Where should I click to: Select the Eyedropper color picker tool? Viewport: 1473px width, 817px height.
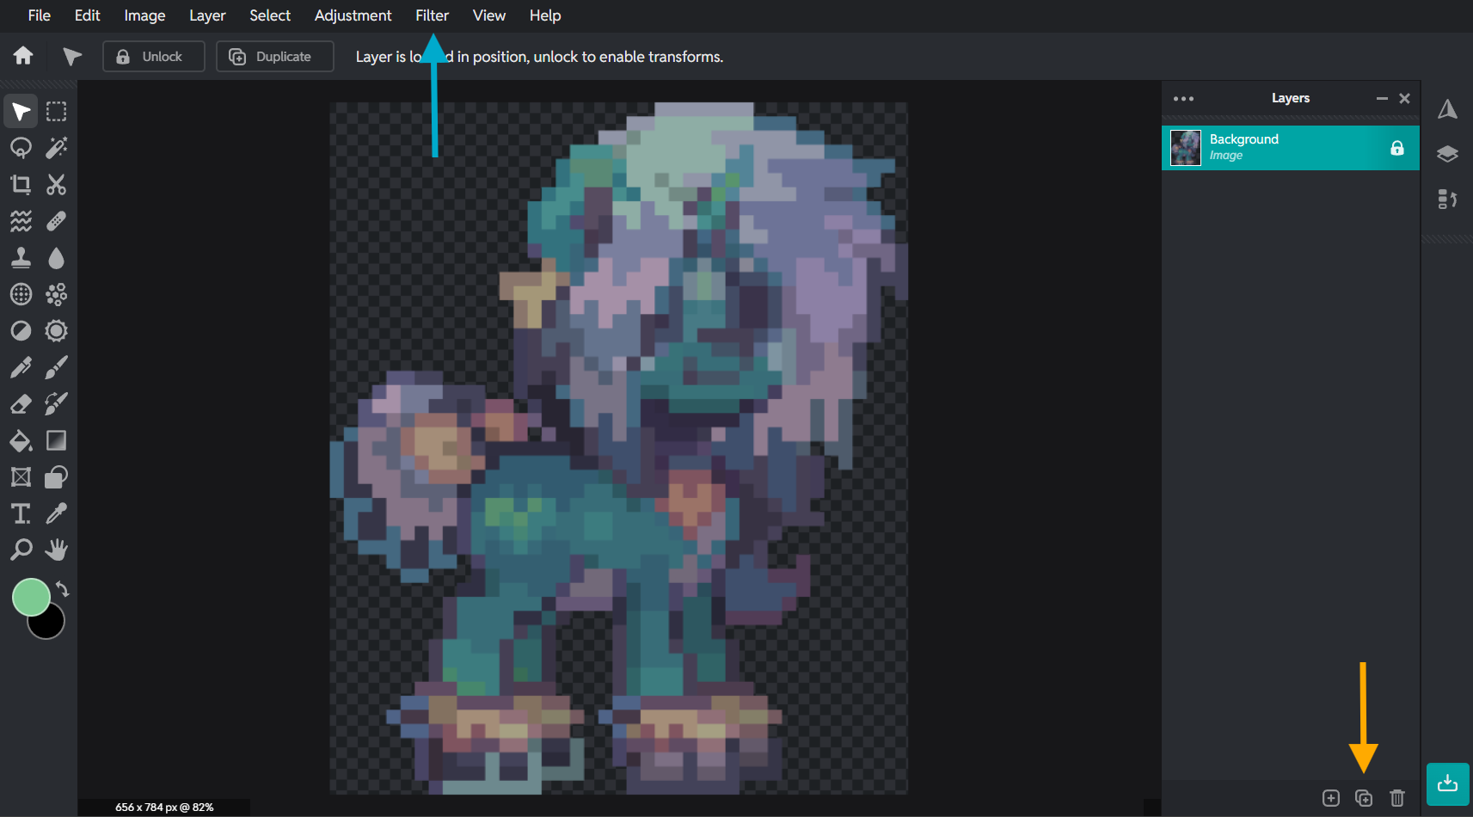coord(57,513)
